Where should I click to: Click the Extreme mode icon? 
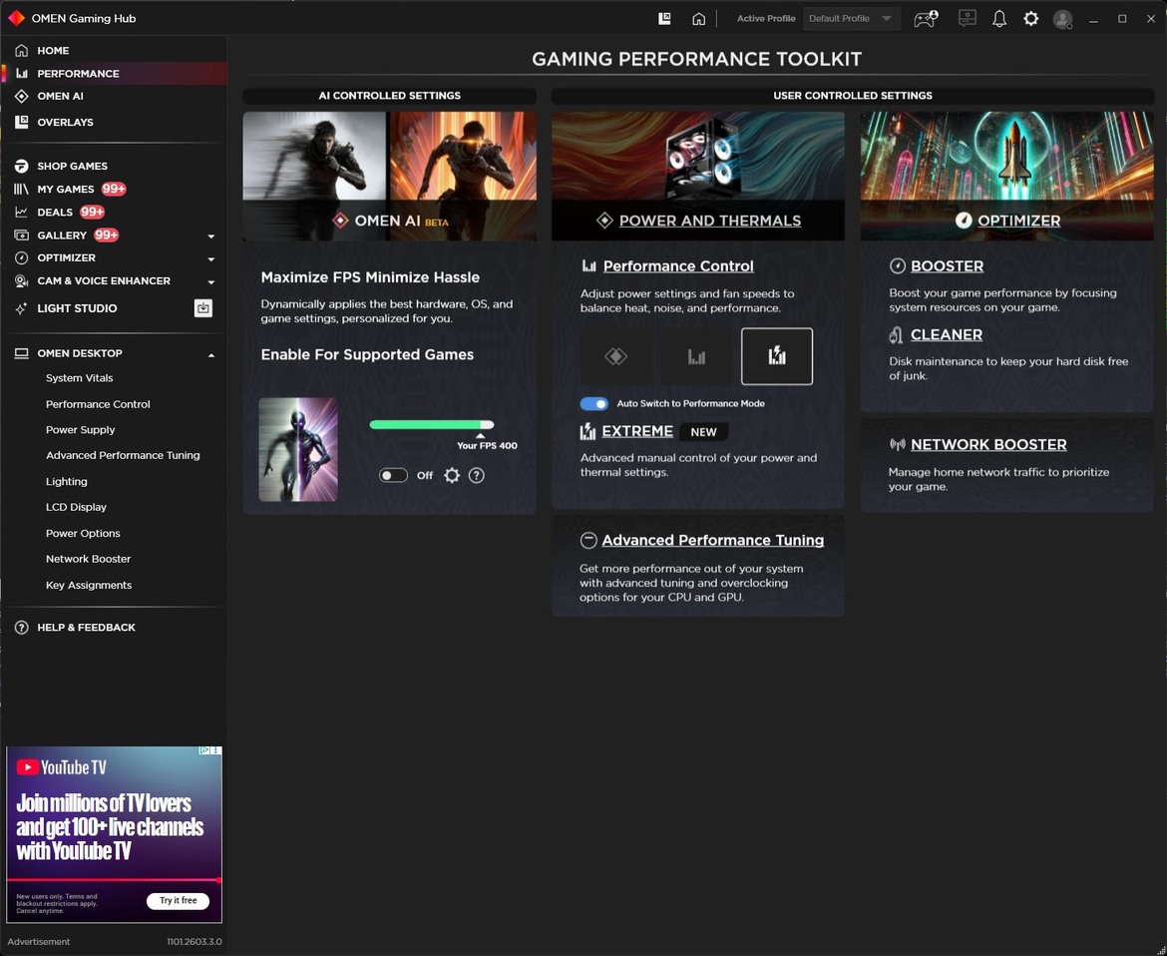[x=587, y=432]
